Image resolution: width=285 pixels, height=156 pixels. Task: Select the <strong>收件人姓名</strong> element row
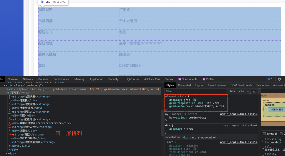[x=32, y=127]
